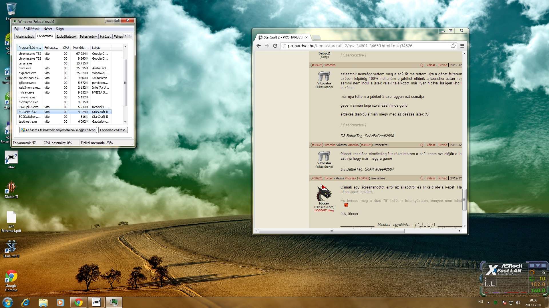Click the Folyamat leállítása button
This screenshot has width=549, height=308.
tap(113, 130)
